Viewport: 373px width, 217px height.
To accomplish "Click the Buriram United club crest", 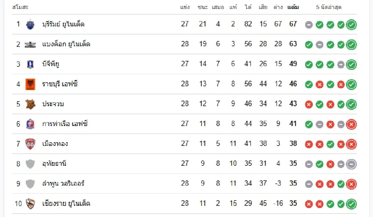I will pyautogui.click(x=30, y=24).
